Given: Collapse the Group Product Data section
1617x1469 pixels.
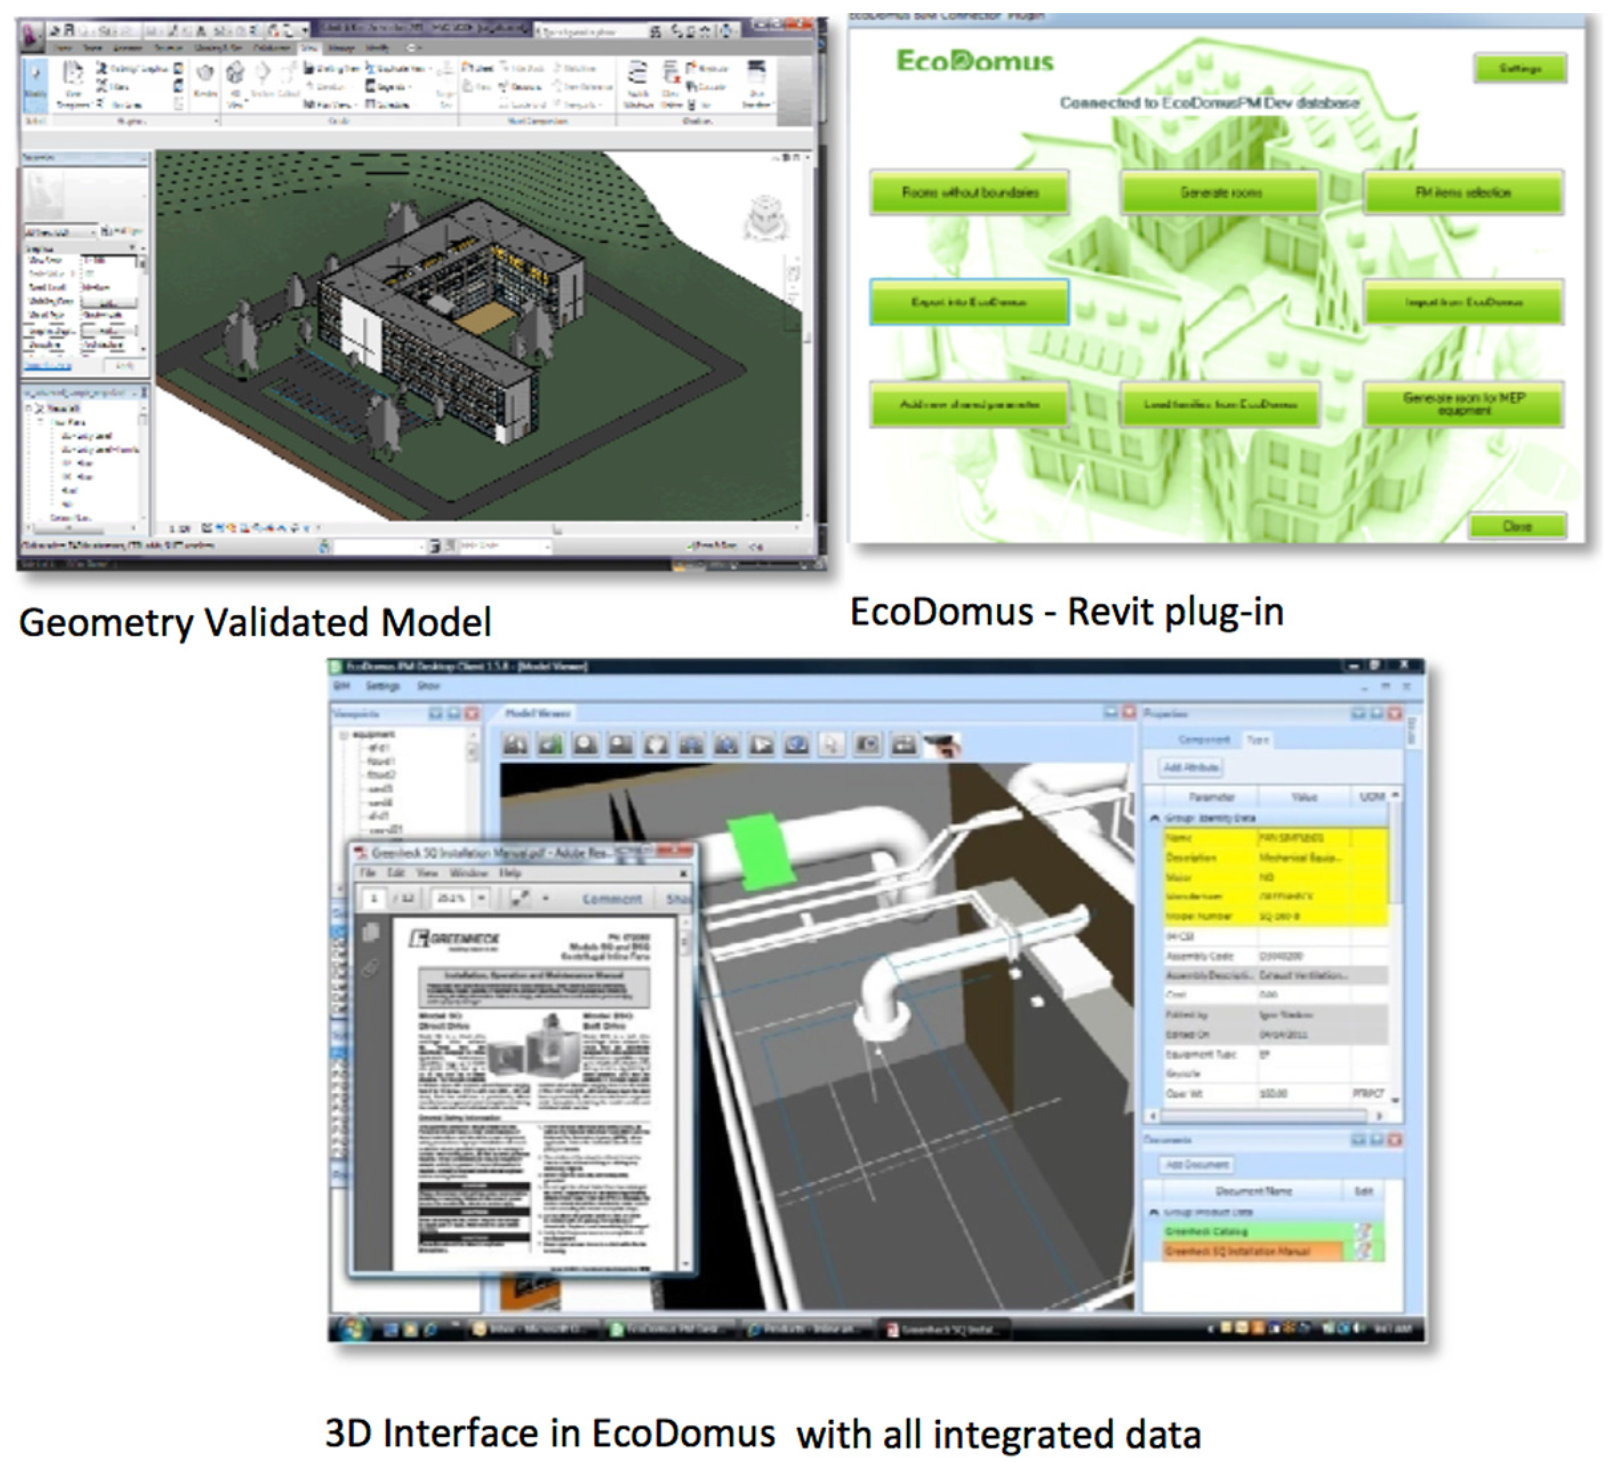Looking at the screenshot, I should (1155, 1212).
